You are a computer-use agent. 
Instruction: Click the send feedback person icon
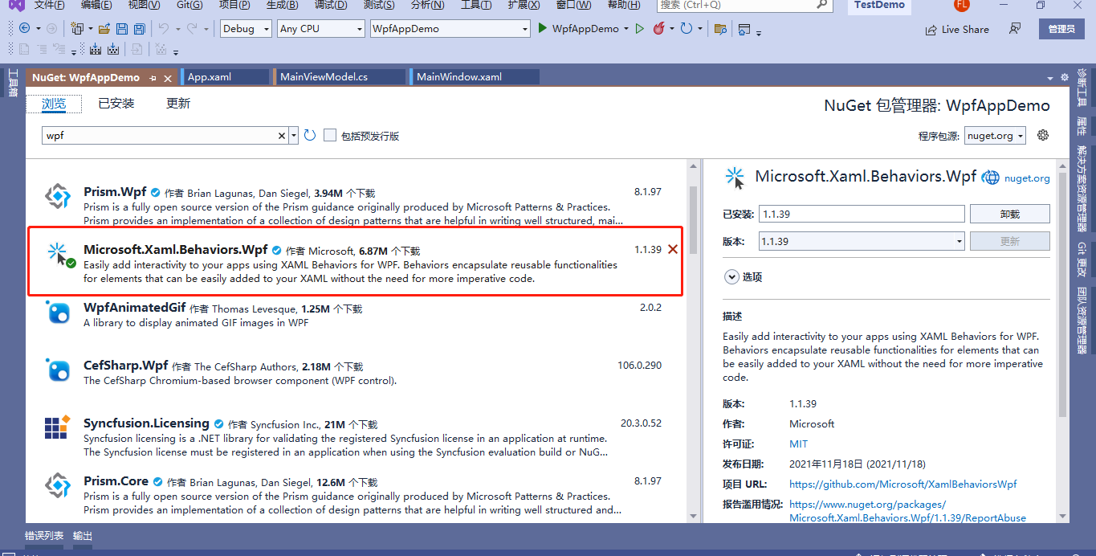tap(1016, 28)
